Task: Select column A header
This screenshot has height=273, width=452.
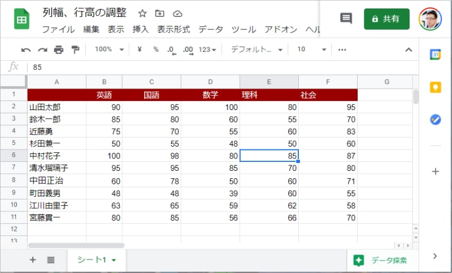Action: pos(57,82)
